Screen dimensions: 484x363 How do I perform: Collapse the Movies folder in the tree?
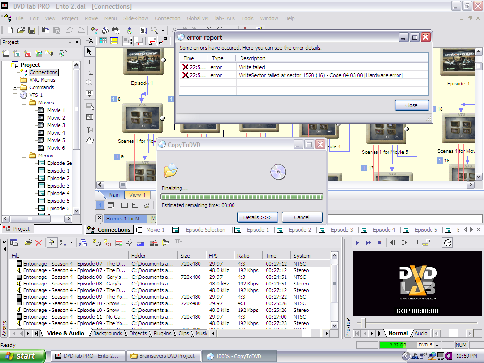24,103
